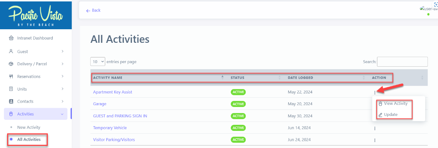The height and width of the screenshot is (148, 438).
Task: Open three-dot menu for Temporary Vehicle row
Action: point(375,128)
